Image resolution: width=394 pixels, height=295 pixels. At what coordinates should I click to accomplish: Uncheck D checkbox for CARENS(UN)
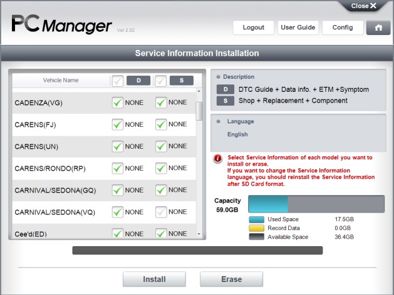point(117,146)
